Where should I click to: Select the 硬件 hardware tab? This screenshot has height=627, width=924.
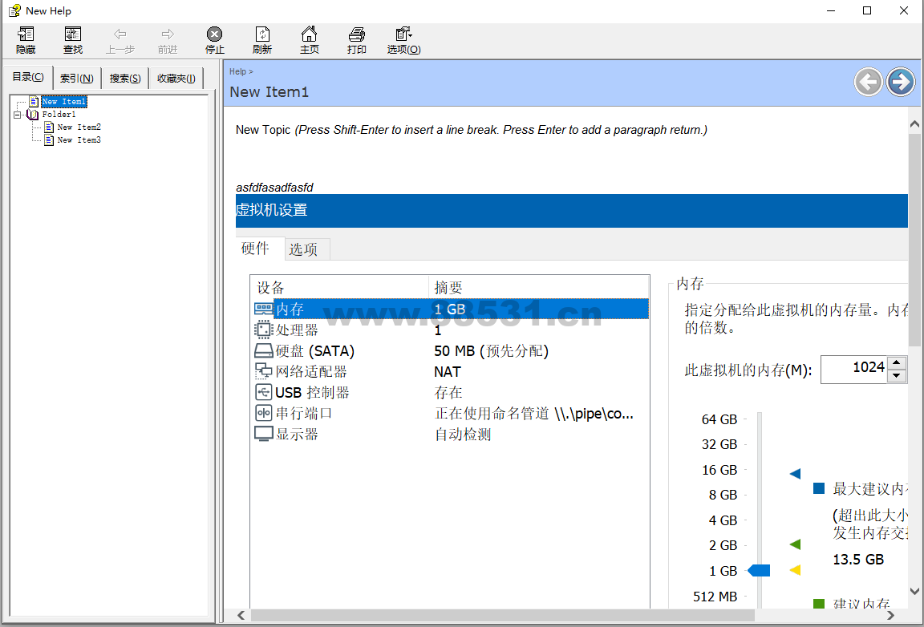254,249
